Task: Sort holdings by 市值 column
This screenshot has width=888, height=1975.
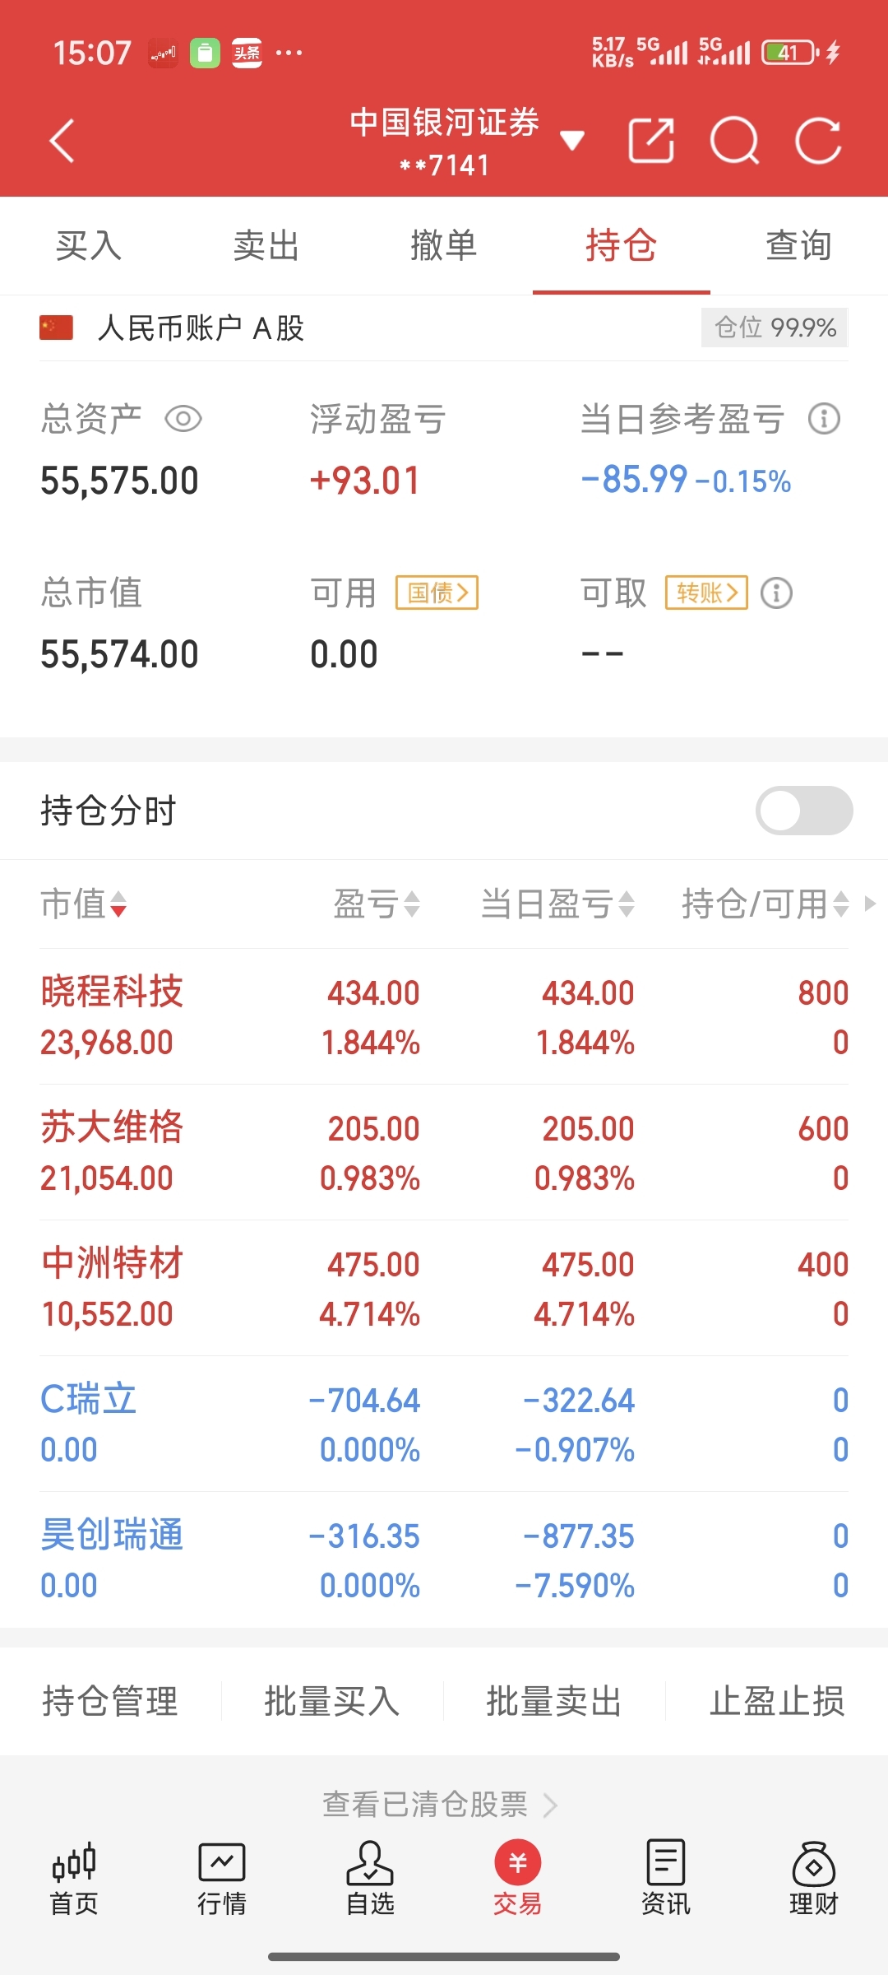Action: [83, 904]
